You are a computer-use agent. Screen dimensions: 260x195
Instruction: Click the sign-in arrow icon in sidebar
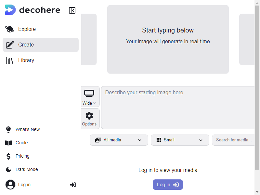click(73, 185)
